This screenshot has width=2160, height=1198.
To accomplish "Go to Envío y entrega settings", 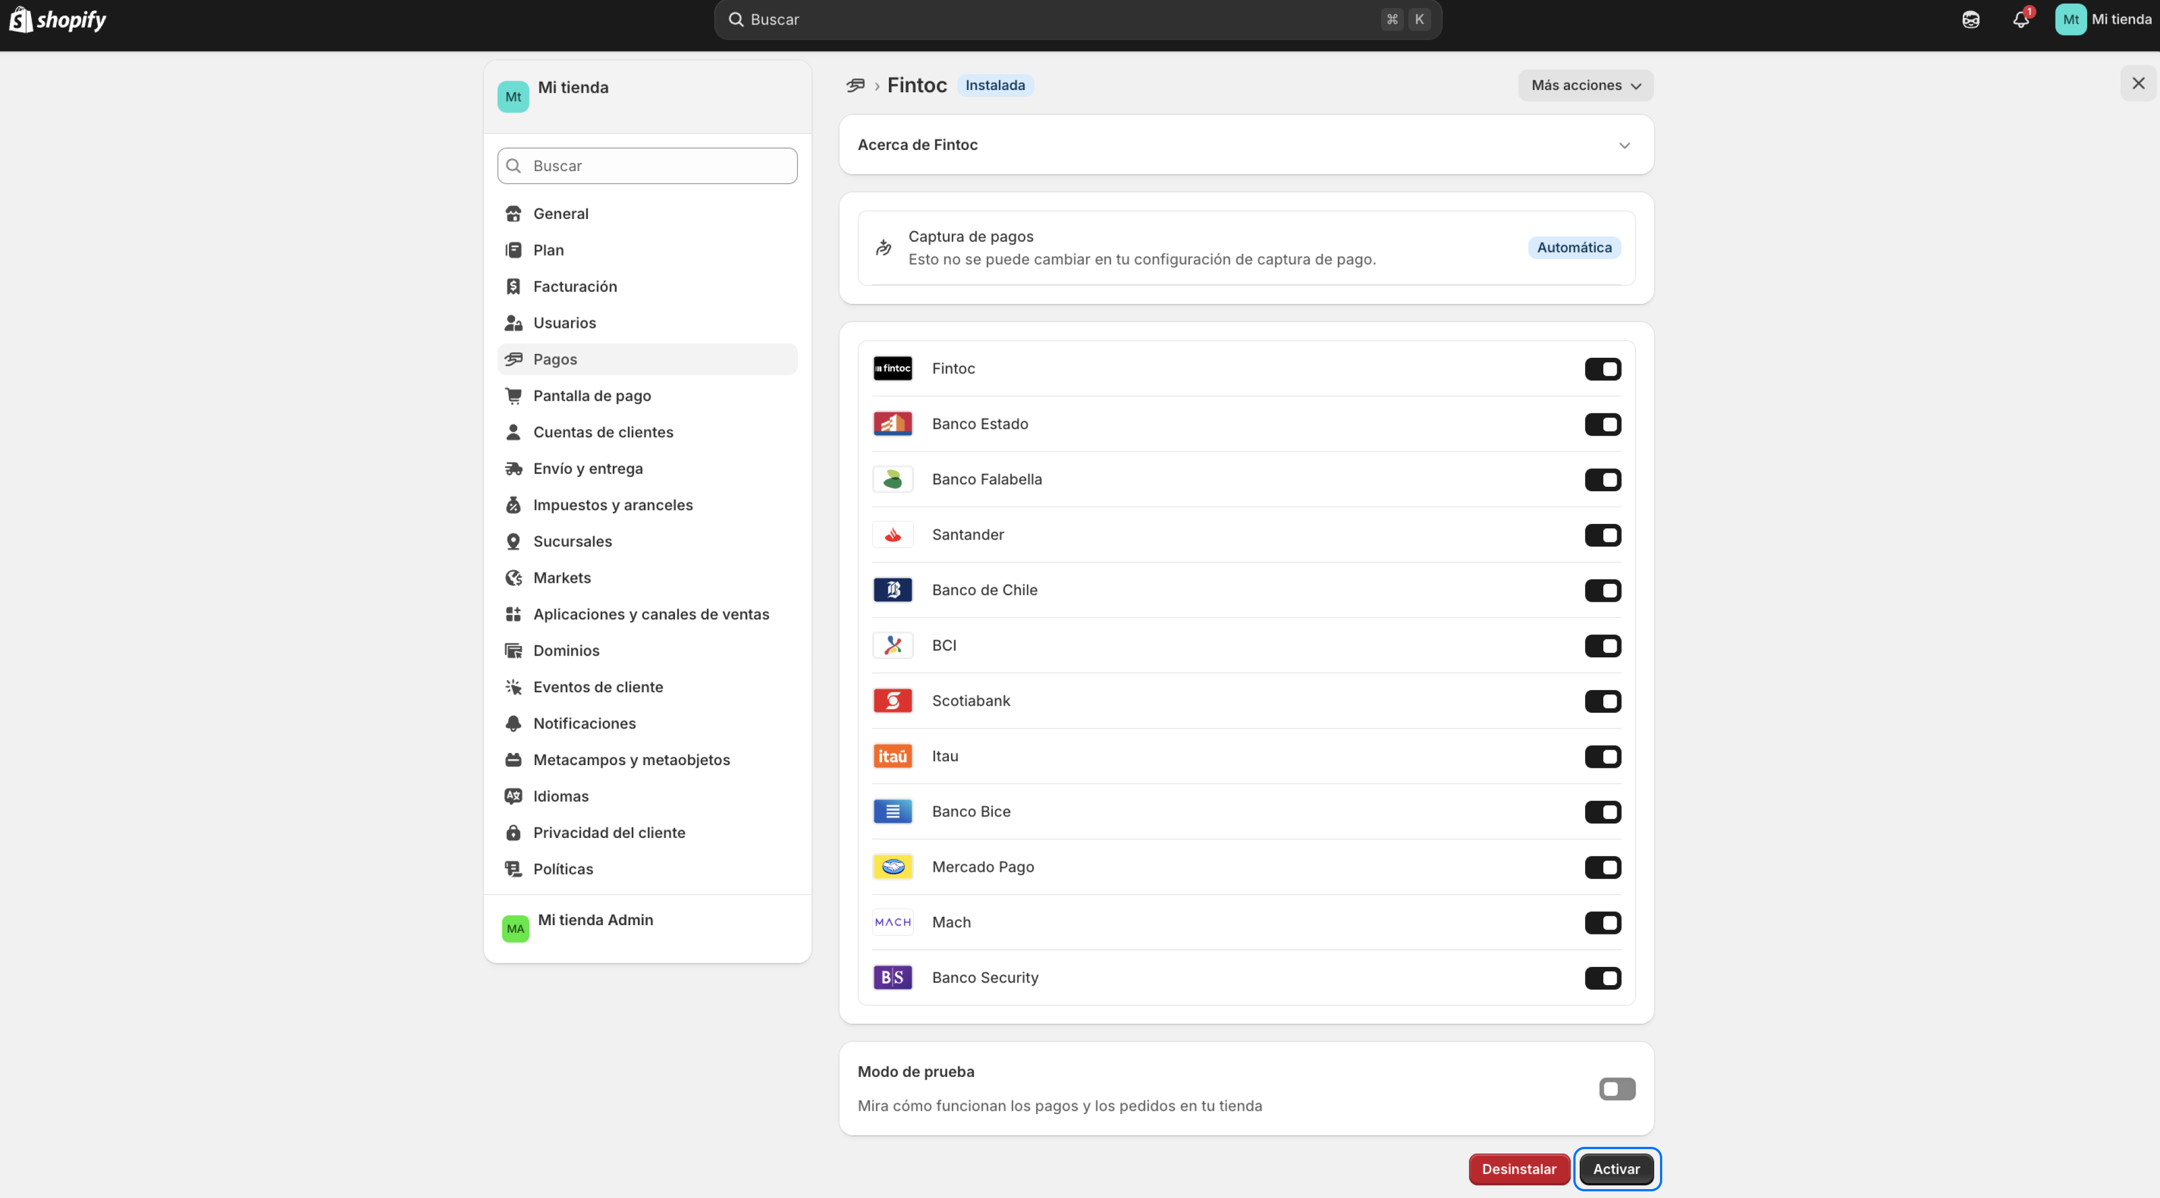I will click(588, 468).
